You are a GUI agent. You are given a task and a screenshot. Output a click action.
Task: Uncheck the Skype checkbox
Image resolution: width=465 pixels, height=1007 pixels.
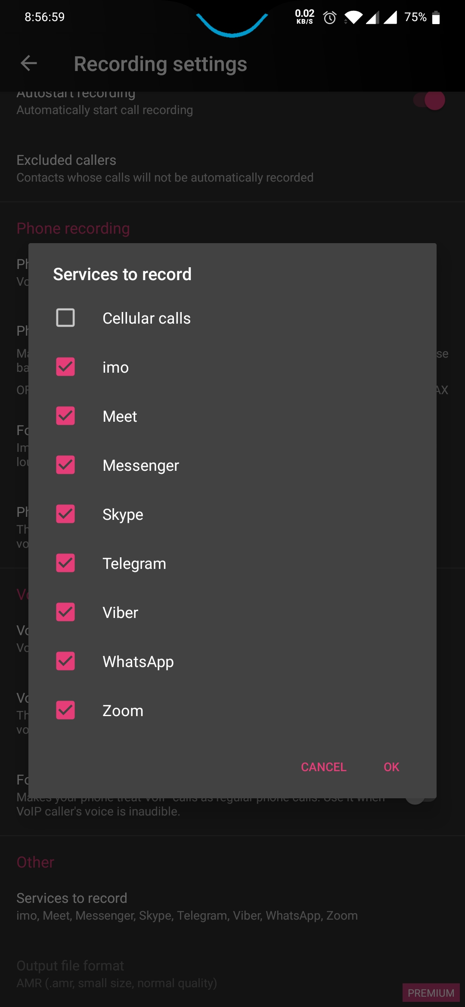coord(65,514)
